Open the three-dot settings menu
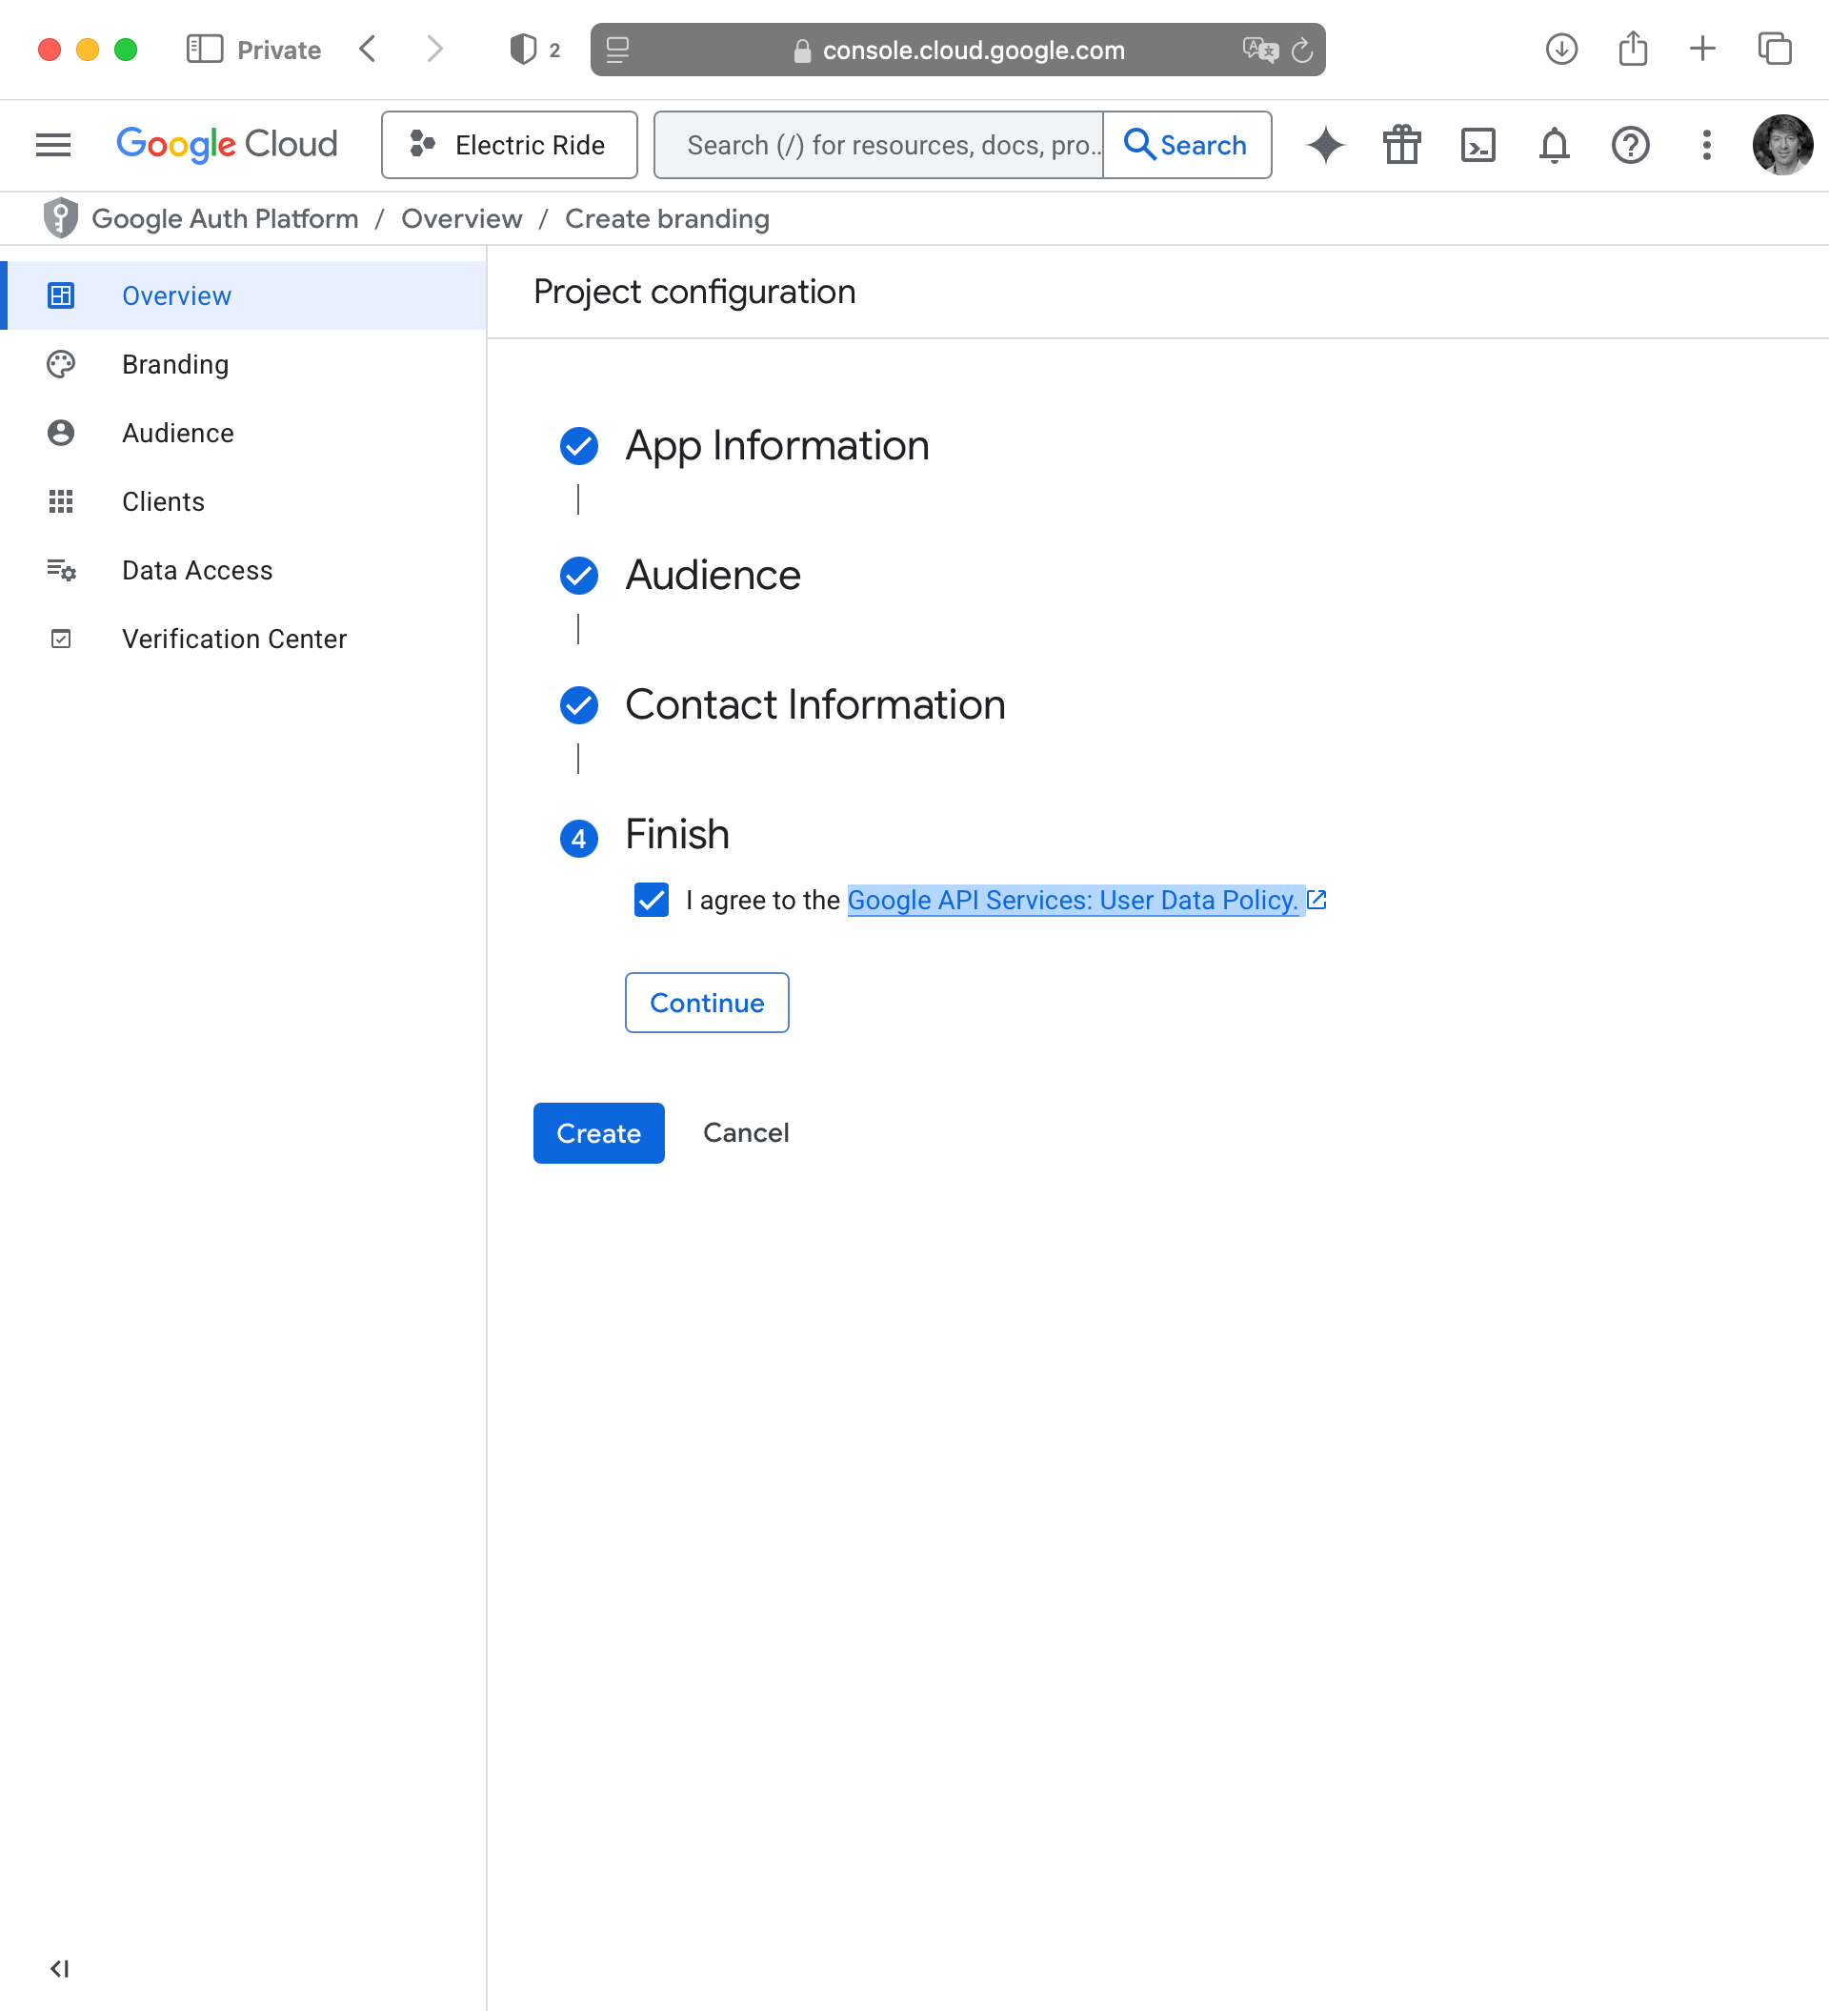This screenshot has width=1829, height=2011. pos(1706,146)
